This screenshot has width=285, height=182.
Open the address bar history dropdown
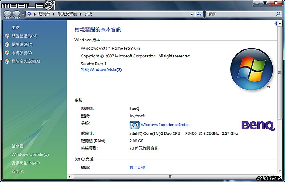[192, 14]
